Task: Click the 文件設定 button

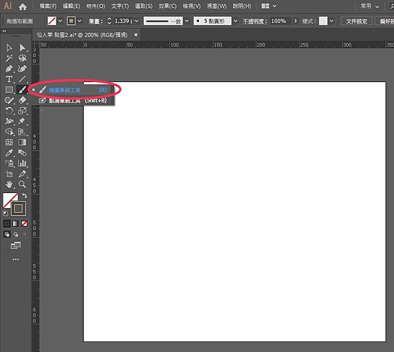Action: click(357, 21)
